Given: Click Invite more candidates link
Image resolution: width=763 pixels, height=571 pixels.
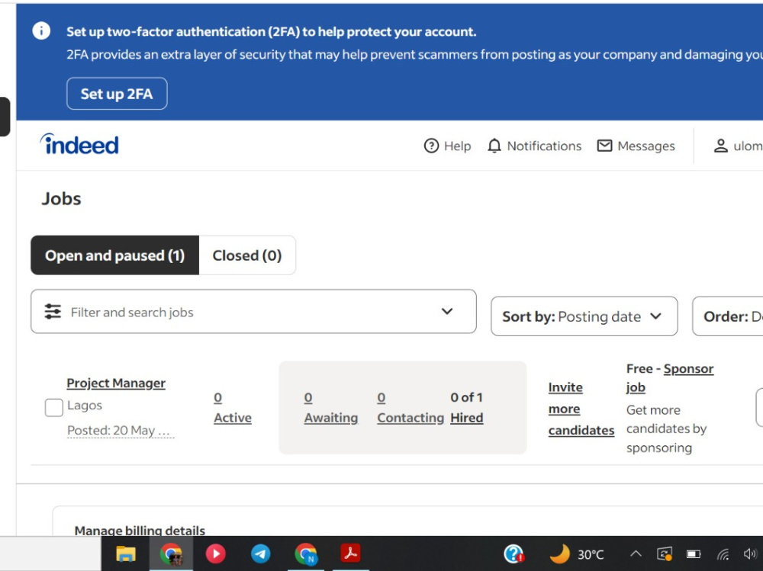Looking at the screenshot, I should (x=581, y=409).
